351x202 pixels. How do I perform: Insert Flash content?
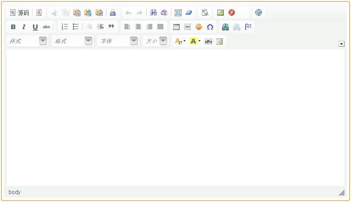click(232, 12)
